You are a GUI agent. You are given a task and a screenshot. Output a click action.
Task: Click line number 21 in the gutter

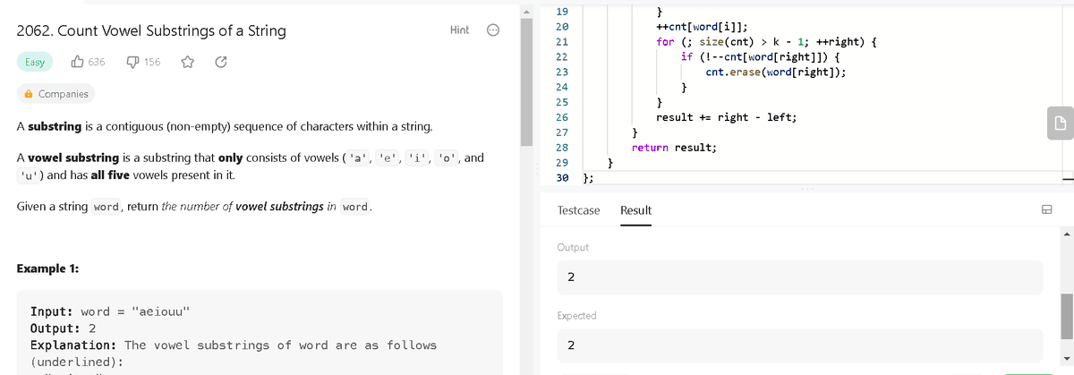click(x=562, y=42)
